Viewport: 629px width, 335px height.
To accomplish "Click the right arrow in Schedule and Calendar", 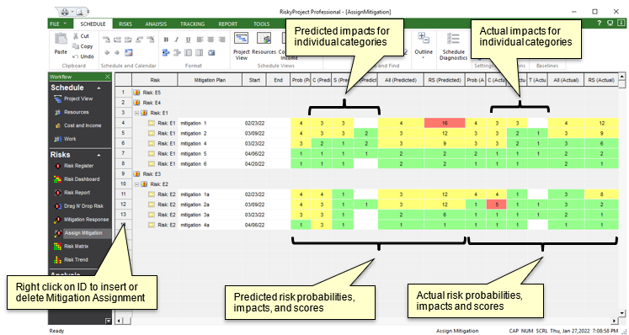I will pyautogui.click(x=117, y=52).
